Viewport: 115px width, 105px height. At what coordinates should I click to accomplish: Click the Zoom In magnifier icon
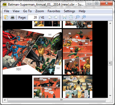coord(84,17)
